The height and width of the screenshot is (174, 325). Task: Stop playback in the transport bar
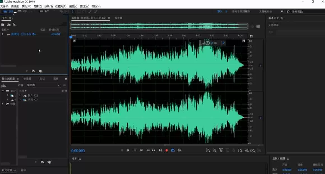coord(122,150)
